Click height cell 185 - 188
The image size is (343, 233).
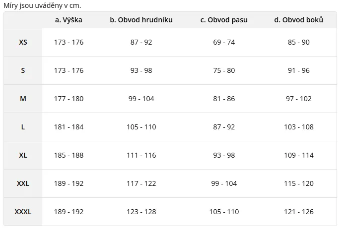[x=69, y=156]
